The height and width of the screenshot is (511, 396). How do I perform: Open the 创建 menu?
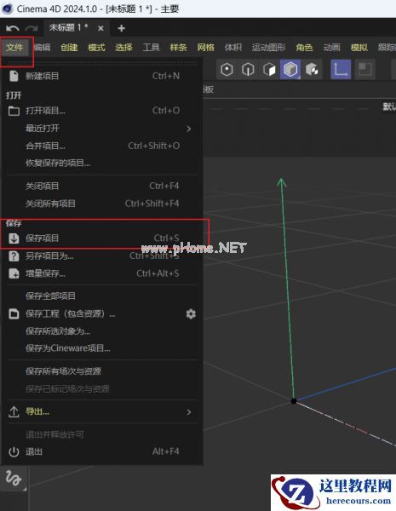70,48
